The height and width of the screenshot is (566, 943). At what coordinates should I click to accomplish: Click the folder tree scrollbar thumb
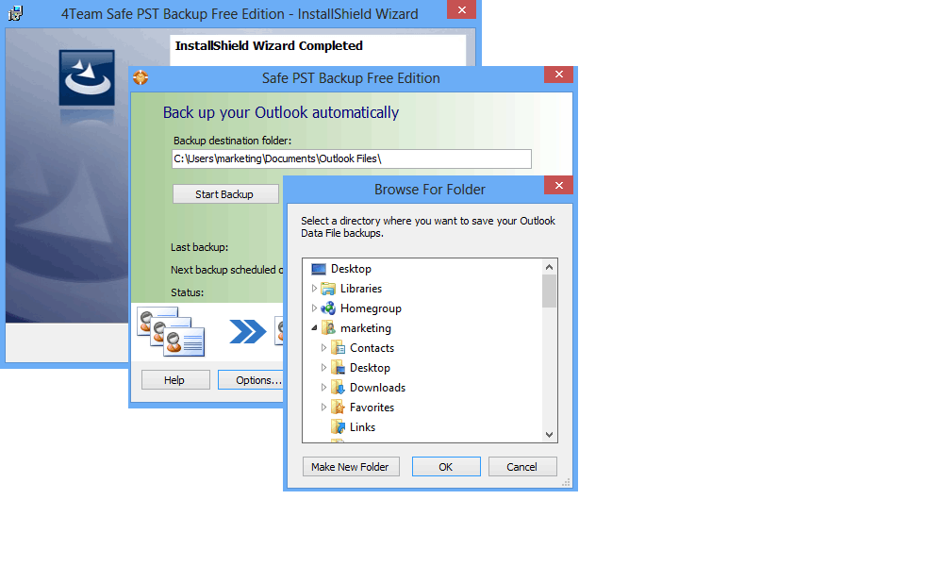pyautogui.click(x=549, y=291)
